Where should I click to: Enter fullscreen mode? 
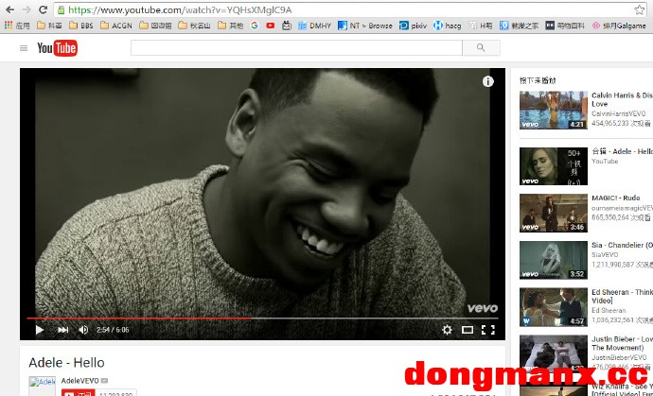click(x=488, y=330)
